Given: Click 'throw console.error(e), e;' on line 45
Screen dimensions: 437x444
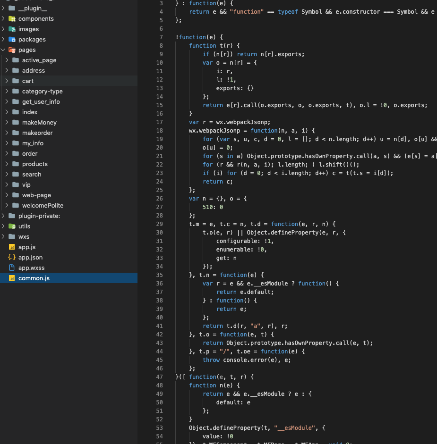Looking at the screenshot, I should 247,360.
